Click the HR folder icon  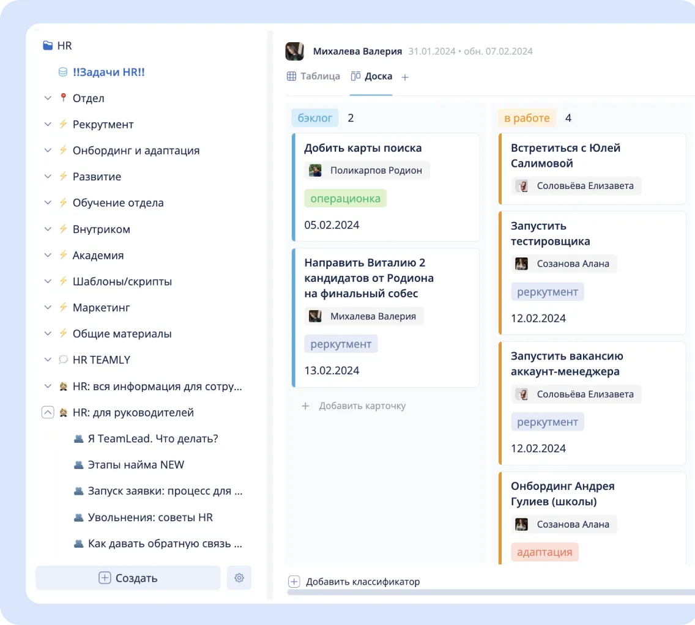click(48, 46)
